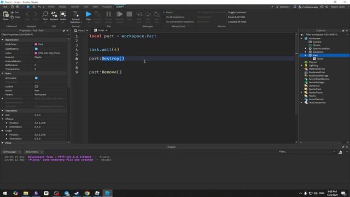Image resolution: width=350 pixels, height=197 pixels.
Task: Toggle the CastShadow checkbox
Action: pos(36,49)
